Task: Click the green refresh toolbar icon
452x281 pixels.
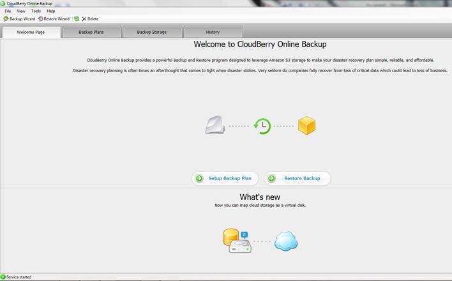Action: 77,19
